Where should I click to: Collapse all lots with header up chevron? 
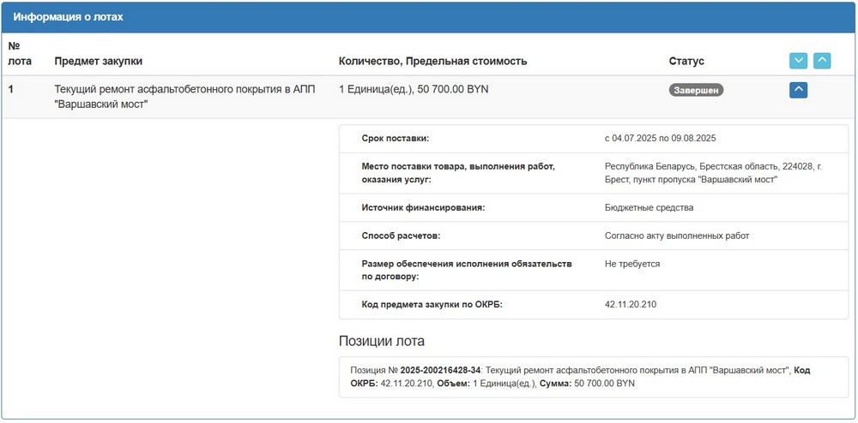point(822,61)
